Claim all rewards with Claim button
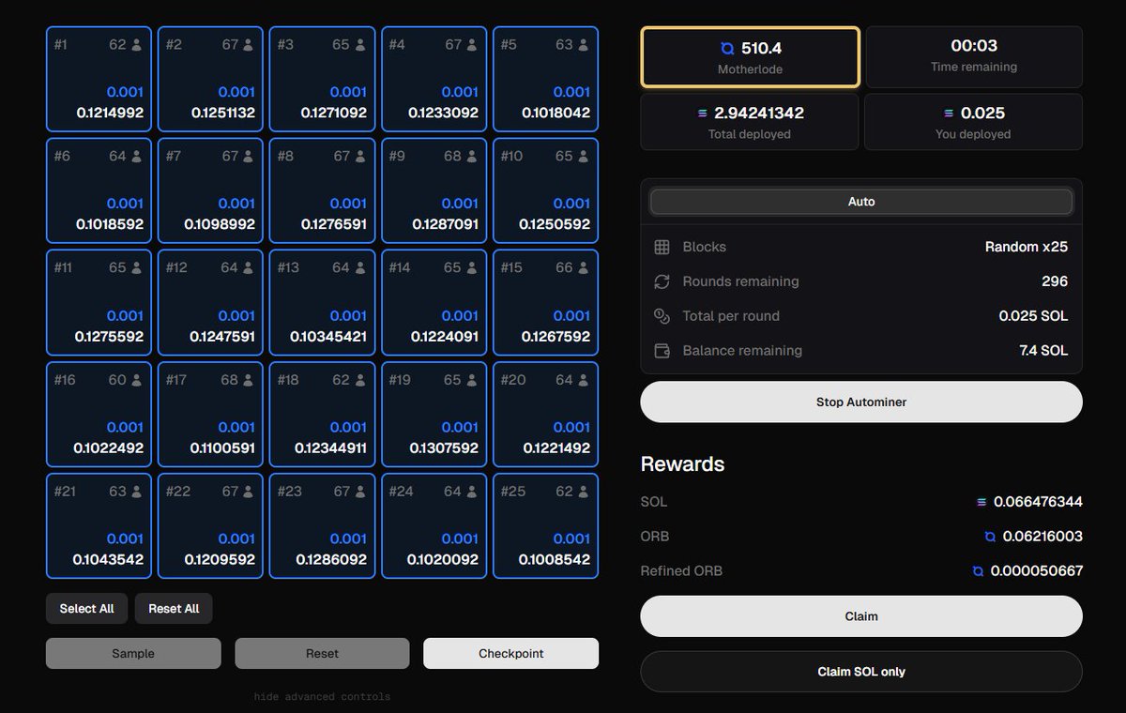This screenshot has height=713, width=1126. click(x=861, y=616)
